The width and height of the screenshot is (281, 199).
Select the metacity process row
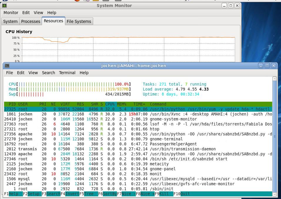click(x=138, y=164)
